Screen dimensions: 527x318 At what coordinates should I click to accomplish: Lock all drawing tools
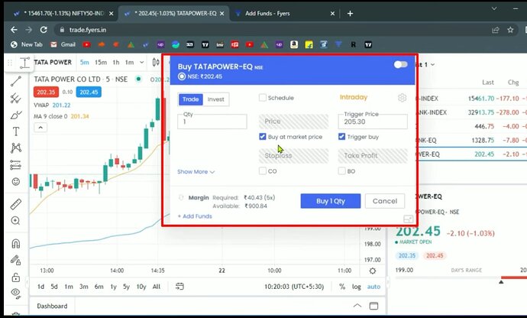[x=16, y=277]
